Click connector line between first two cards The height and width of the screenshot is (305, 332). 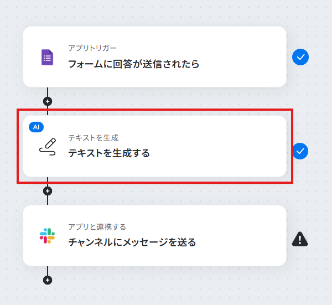48,92
